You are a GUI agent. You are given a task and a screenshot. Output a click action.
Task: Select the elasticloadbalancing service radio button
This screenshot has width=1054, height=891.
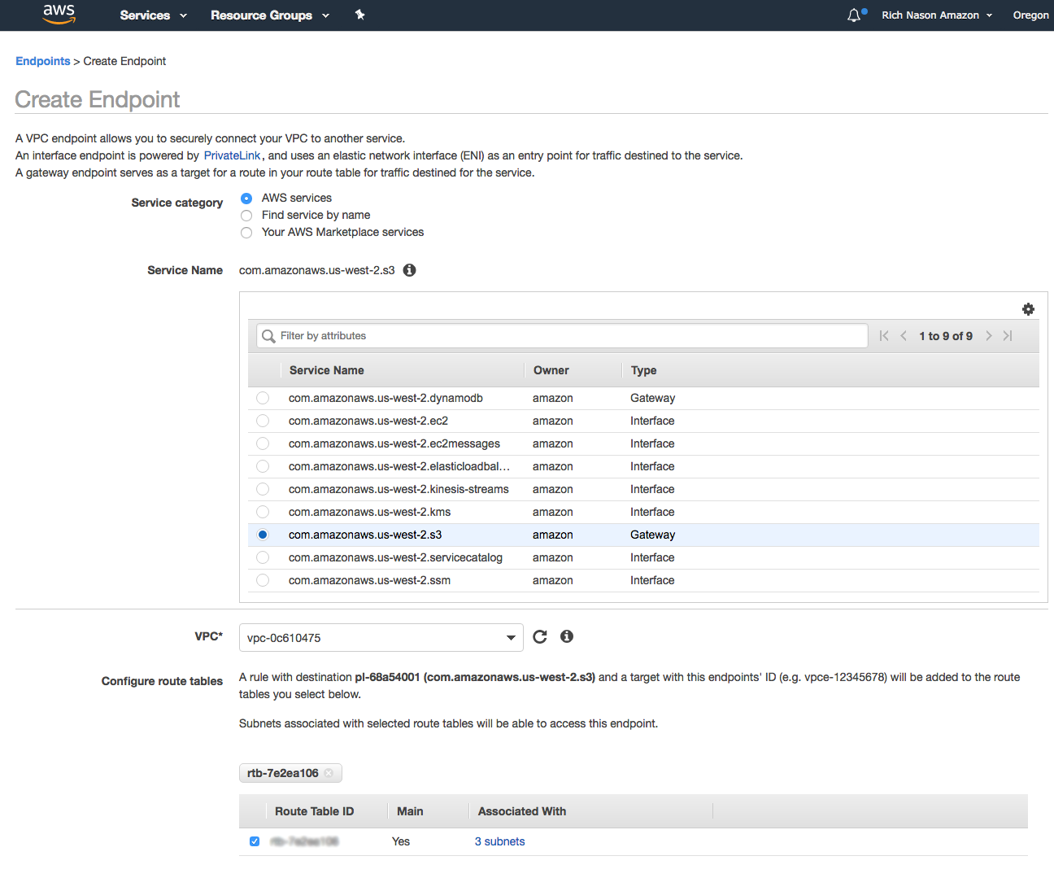pos(263,466)
